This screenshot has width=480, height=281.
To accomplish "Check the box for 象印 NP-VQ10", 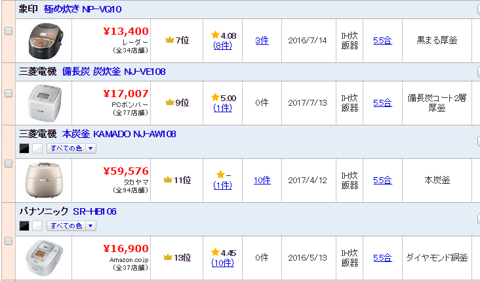I will coord(9,31).
